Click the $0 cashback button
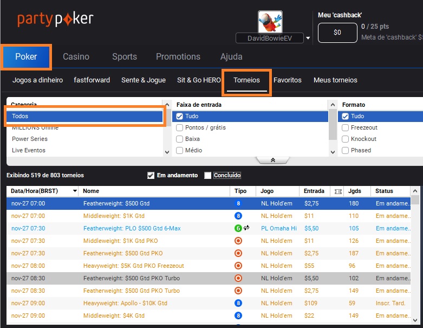The width and height of the screenshot is (423, 328). [x=337, y=33]
